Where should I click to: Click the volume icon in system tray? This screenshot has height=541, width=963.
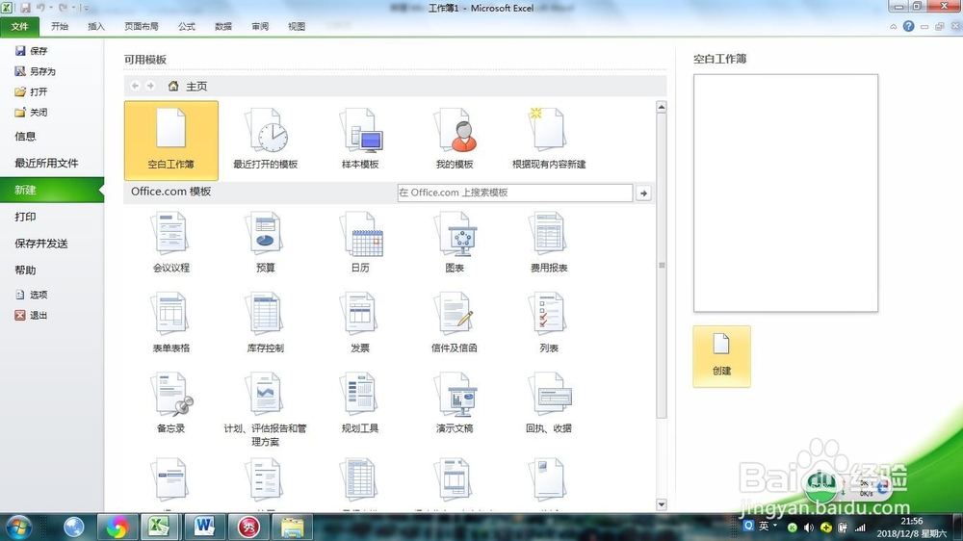809,528
